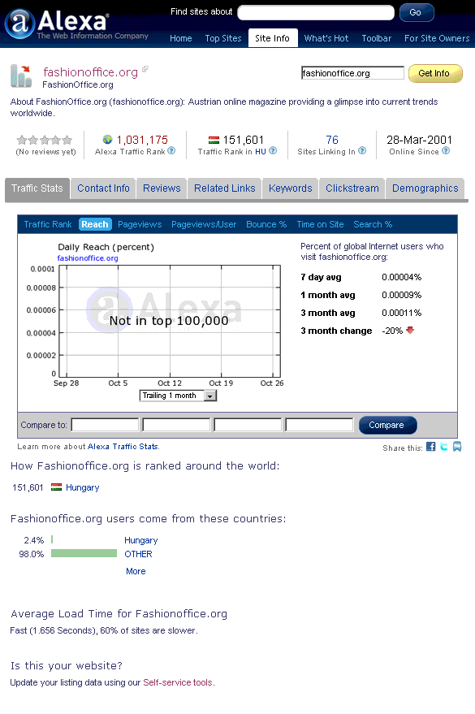Focus the first Compare to input field
The image size is (475, 714).
(x=105, y=425)
